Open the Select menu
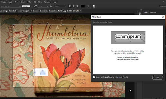Screen dimensions: 166x99 [23, 2]
